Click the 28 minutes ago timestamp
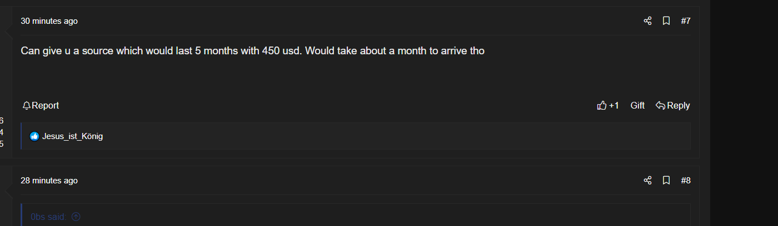Image resolution: width=778 pixels, height=226 pixels. (x=49, y=181)
